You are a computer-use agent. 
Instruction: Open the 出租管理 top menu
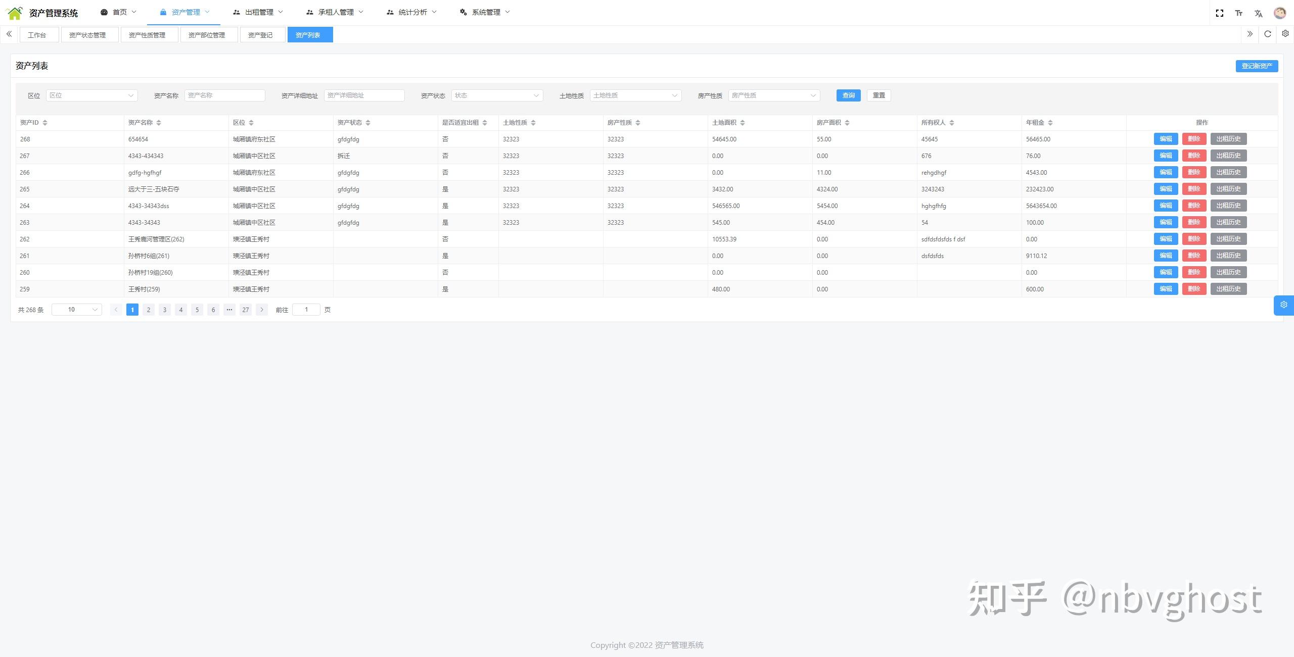(258, 12)
